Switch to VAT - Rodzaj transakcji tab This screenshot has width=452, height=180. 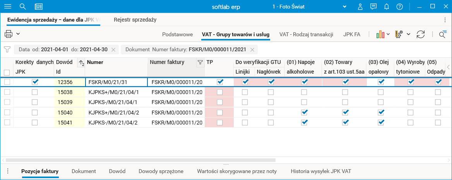pyautogui.click(x=306, y=34)
